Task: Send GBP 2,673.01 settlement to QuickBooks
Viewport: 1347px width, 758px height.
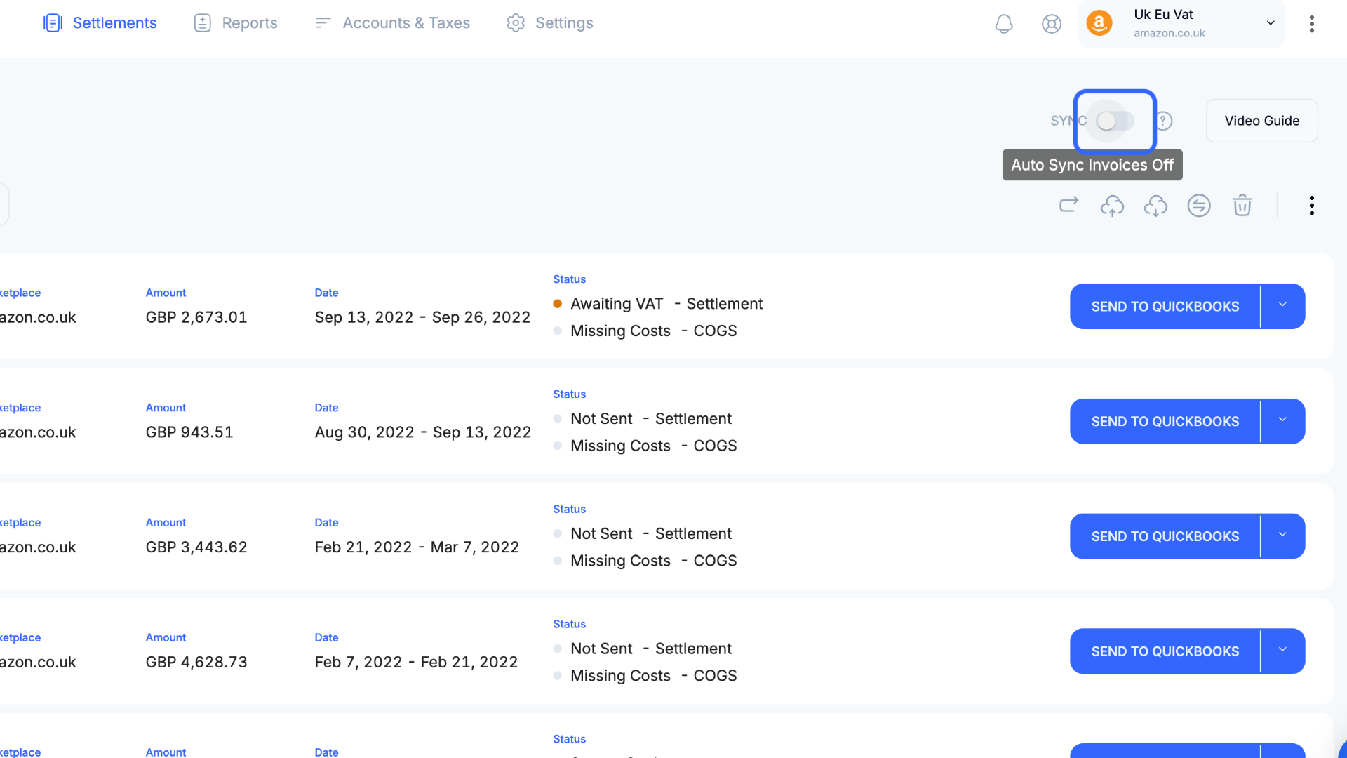Action: tap(1165, 306)
